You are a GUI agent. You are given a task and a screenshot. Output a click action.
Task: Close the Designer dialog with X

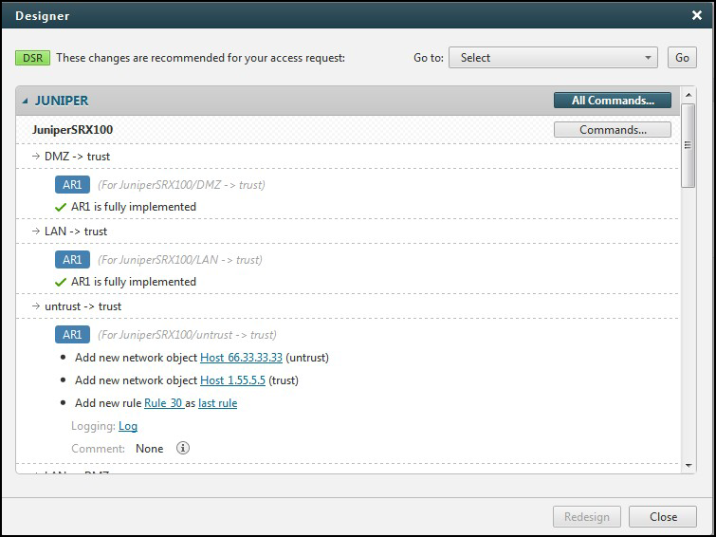[697, 15]
